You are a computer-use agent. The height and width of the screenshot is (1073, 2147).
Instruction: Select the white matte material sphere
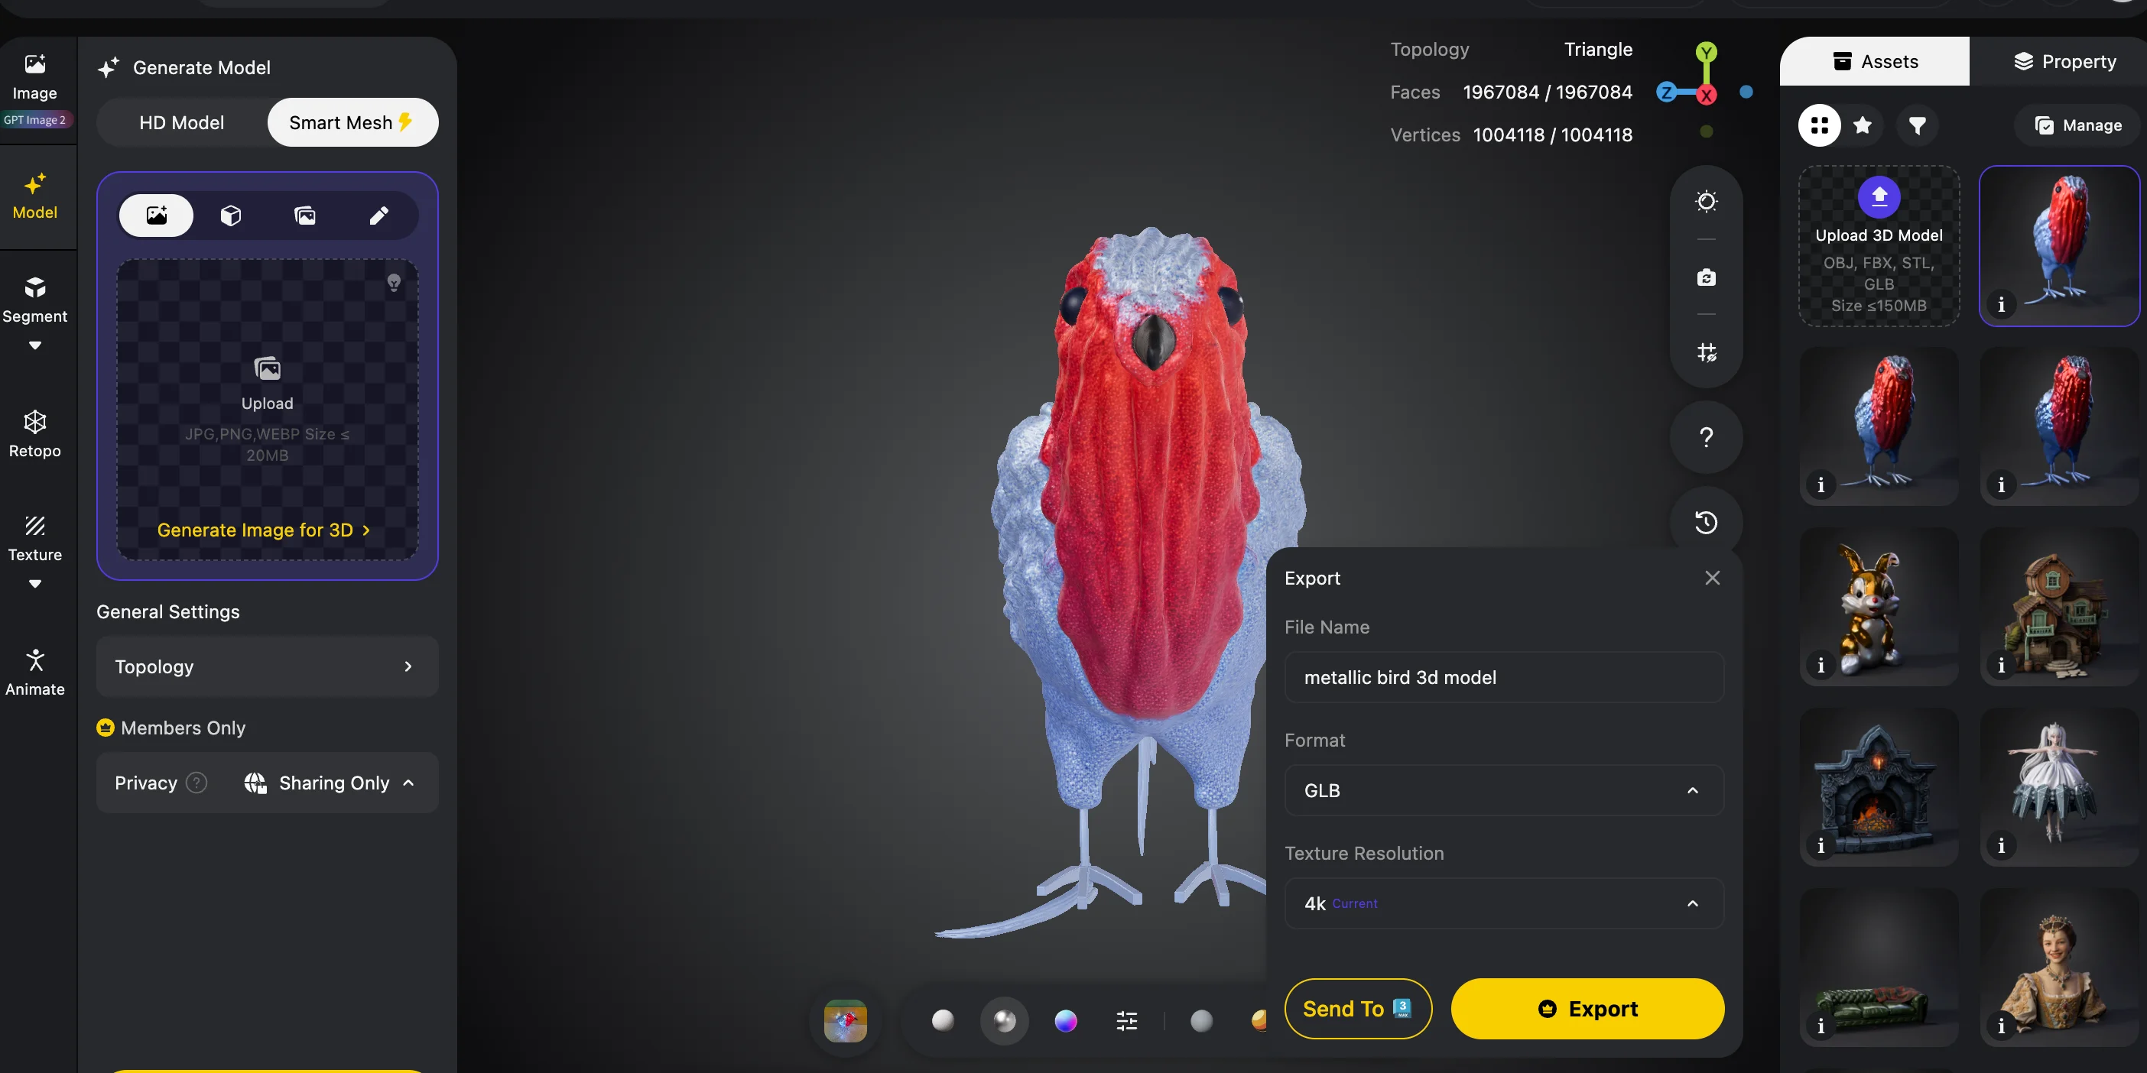[x=943, y=1020]
